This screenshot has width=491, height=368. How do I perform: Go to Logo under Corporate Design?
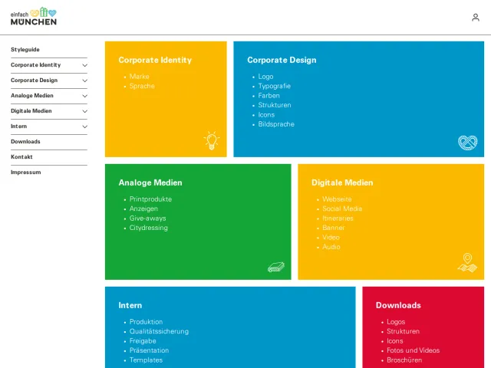pyautogui.click(x=266, y=77)
